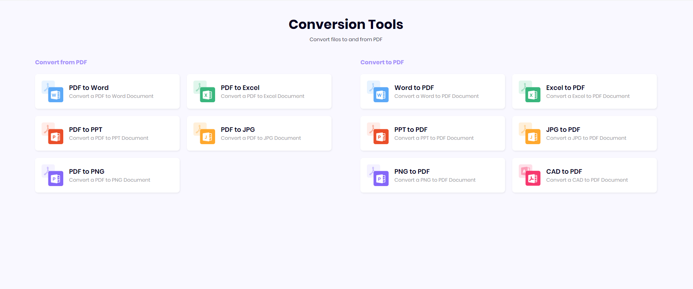Click 'Convert a PDF to Word Document' text
693x289 pixels.
111,96
